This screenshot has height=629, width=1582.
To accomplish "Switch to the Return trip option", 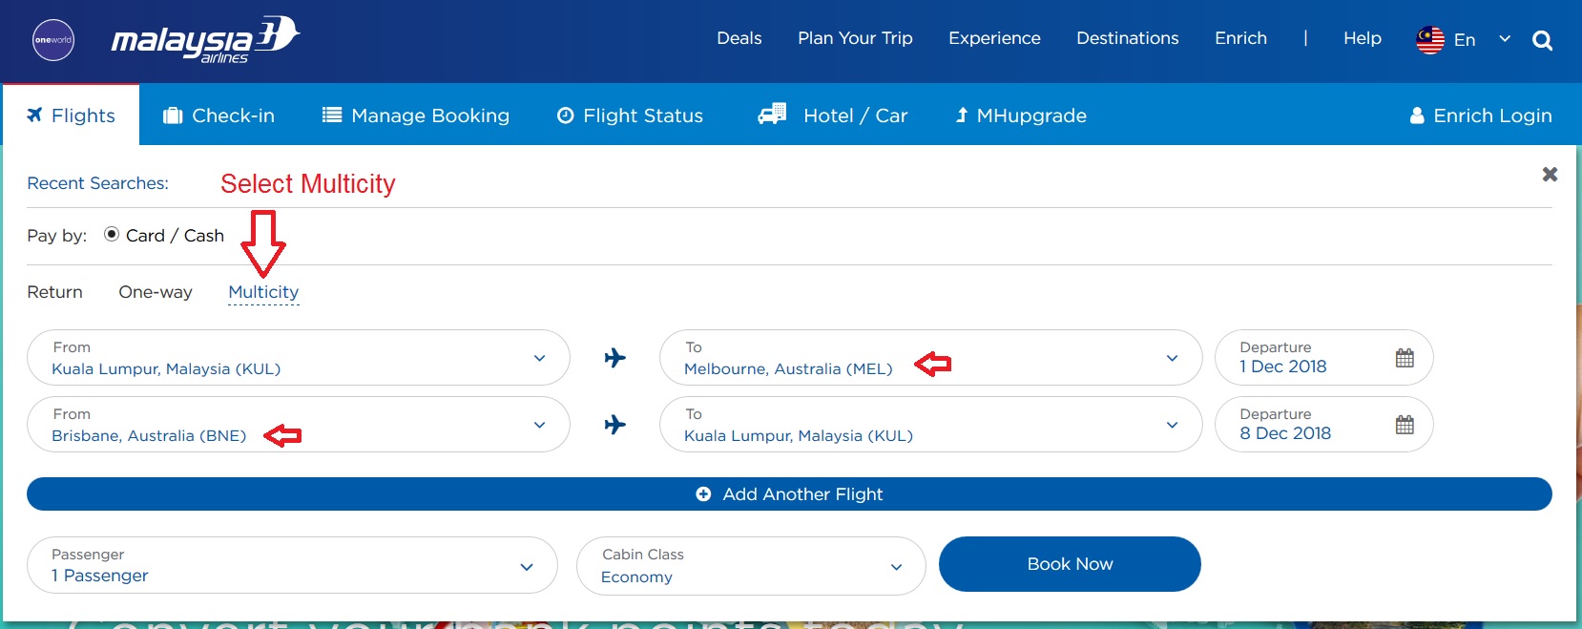I will (x=54, y=292).
